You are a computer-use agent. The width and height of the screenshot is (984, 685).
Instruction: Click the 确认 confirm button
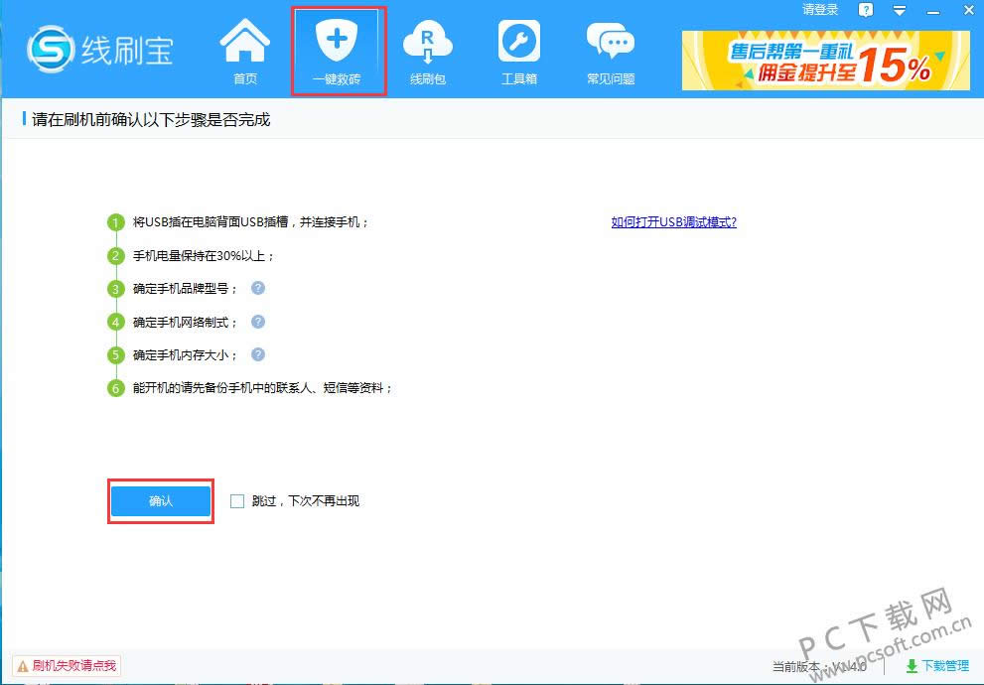pyautogui.click(x=160, y=501)
